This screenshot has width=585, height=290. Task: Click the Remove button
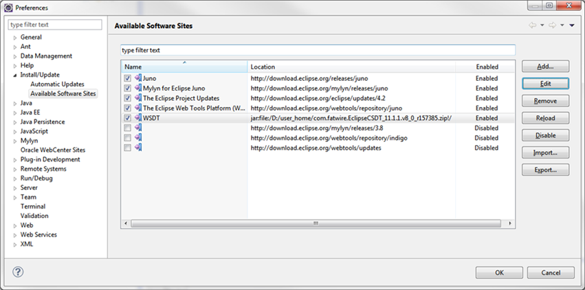[x=545, y=101]
